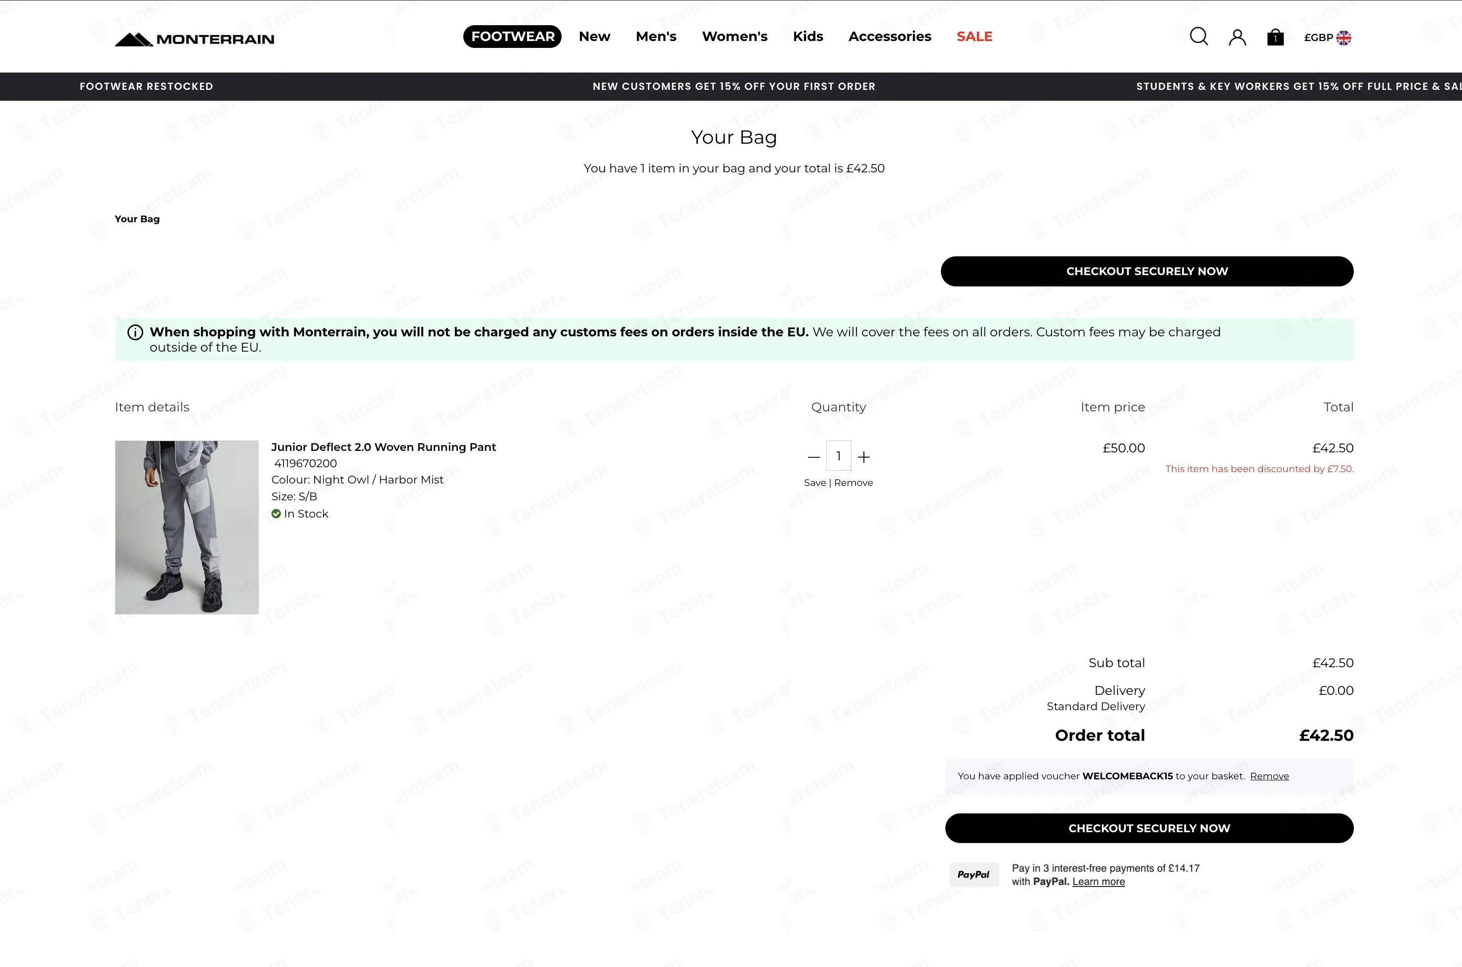Click the bottom Checkout Securely Now button
The image size is (1462, 967).
(x=1149, y=828)
